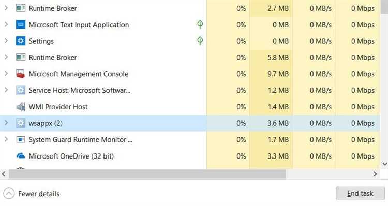The width and height of the screenshot is (388, 206).
Task: Collapse view with Fewer details
Action: click(32, 194)
